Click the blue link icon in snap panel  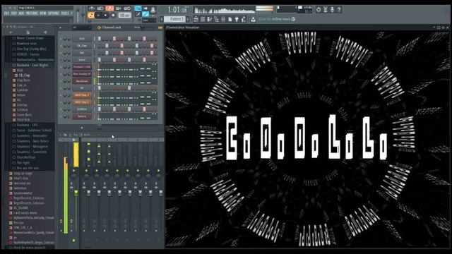(146, 14)
